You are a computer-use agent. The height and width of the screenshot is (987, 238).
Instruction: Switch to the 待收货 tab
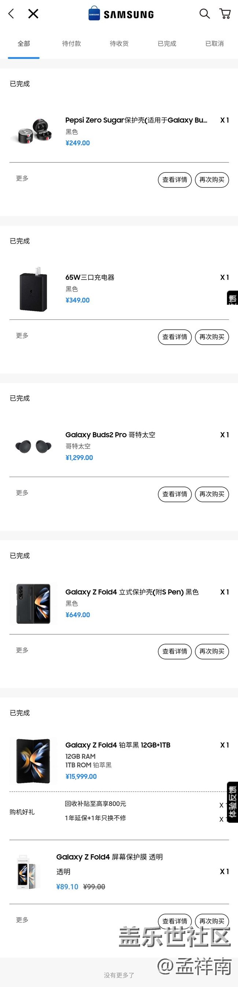click(119, 44)
